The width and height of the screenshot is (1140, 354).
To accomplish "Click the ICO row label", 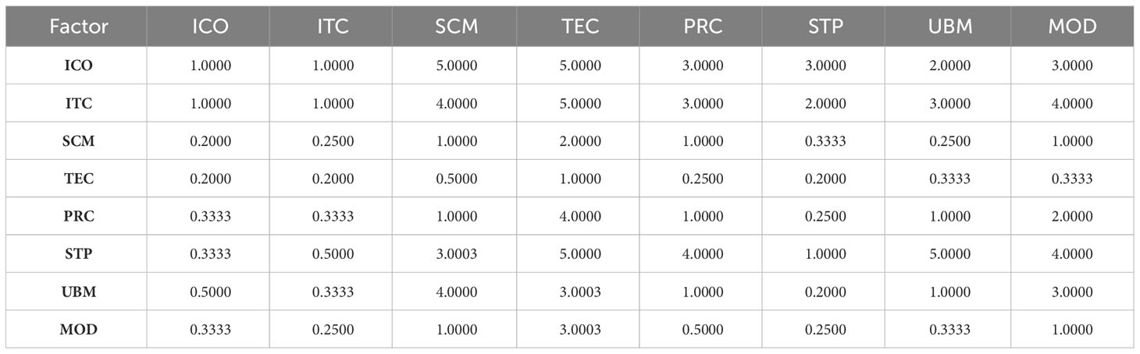I will coord(79,65).
